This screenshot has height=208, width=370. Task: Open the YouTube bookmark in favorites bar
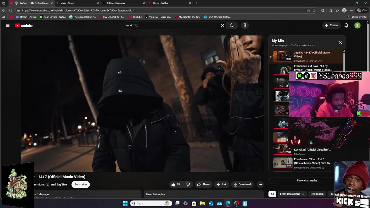click(135, 17)
